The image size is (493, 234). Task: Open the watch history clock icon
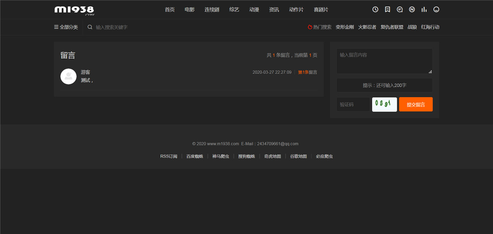375,9
